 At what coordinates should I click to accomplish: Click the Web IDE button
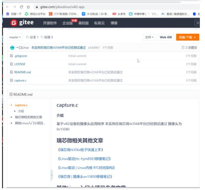166,37
